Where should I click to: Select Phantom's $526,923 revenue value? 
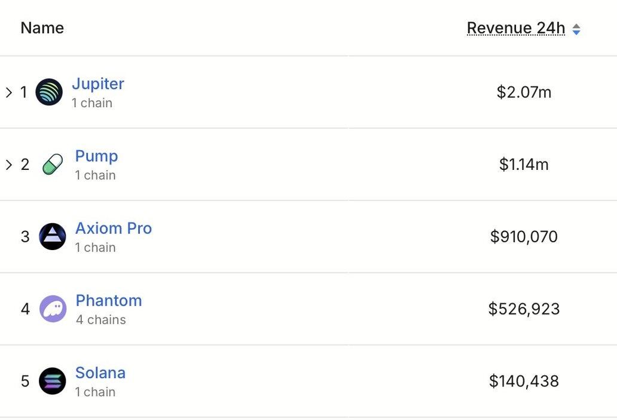524,309
